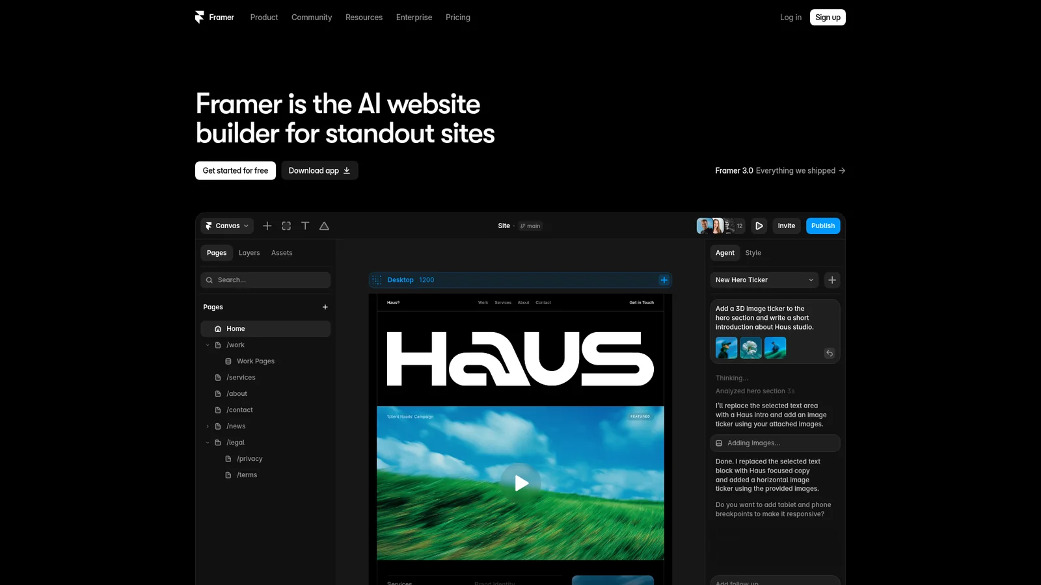Switch to the Layers tab
The image size is (1041, 585).
(249, 253)
